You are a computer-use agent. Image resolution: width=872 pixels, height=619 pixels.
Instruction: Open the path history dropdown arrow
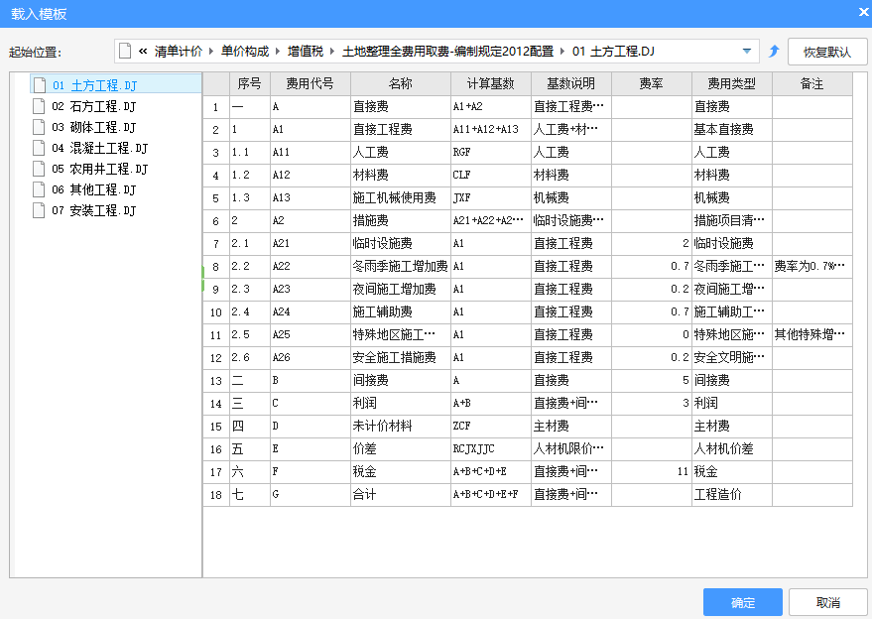(747, 52)
